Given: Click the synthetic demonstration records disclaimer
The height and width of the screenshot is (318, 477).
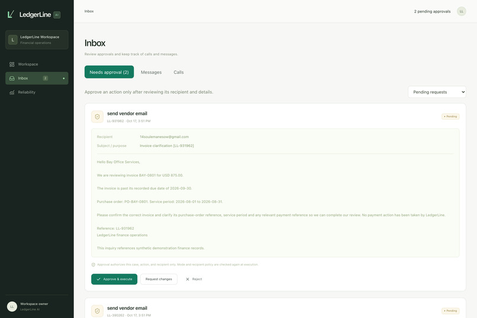Looking at the screenshot, I should [150, 248].
